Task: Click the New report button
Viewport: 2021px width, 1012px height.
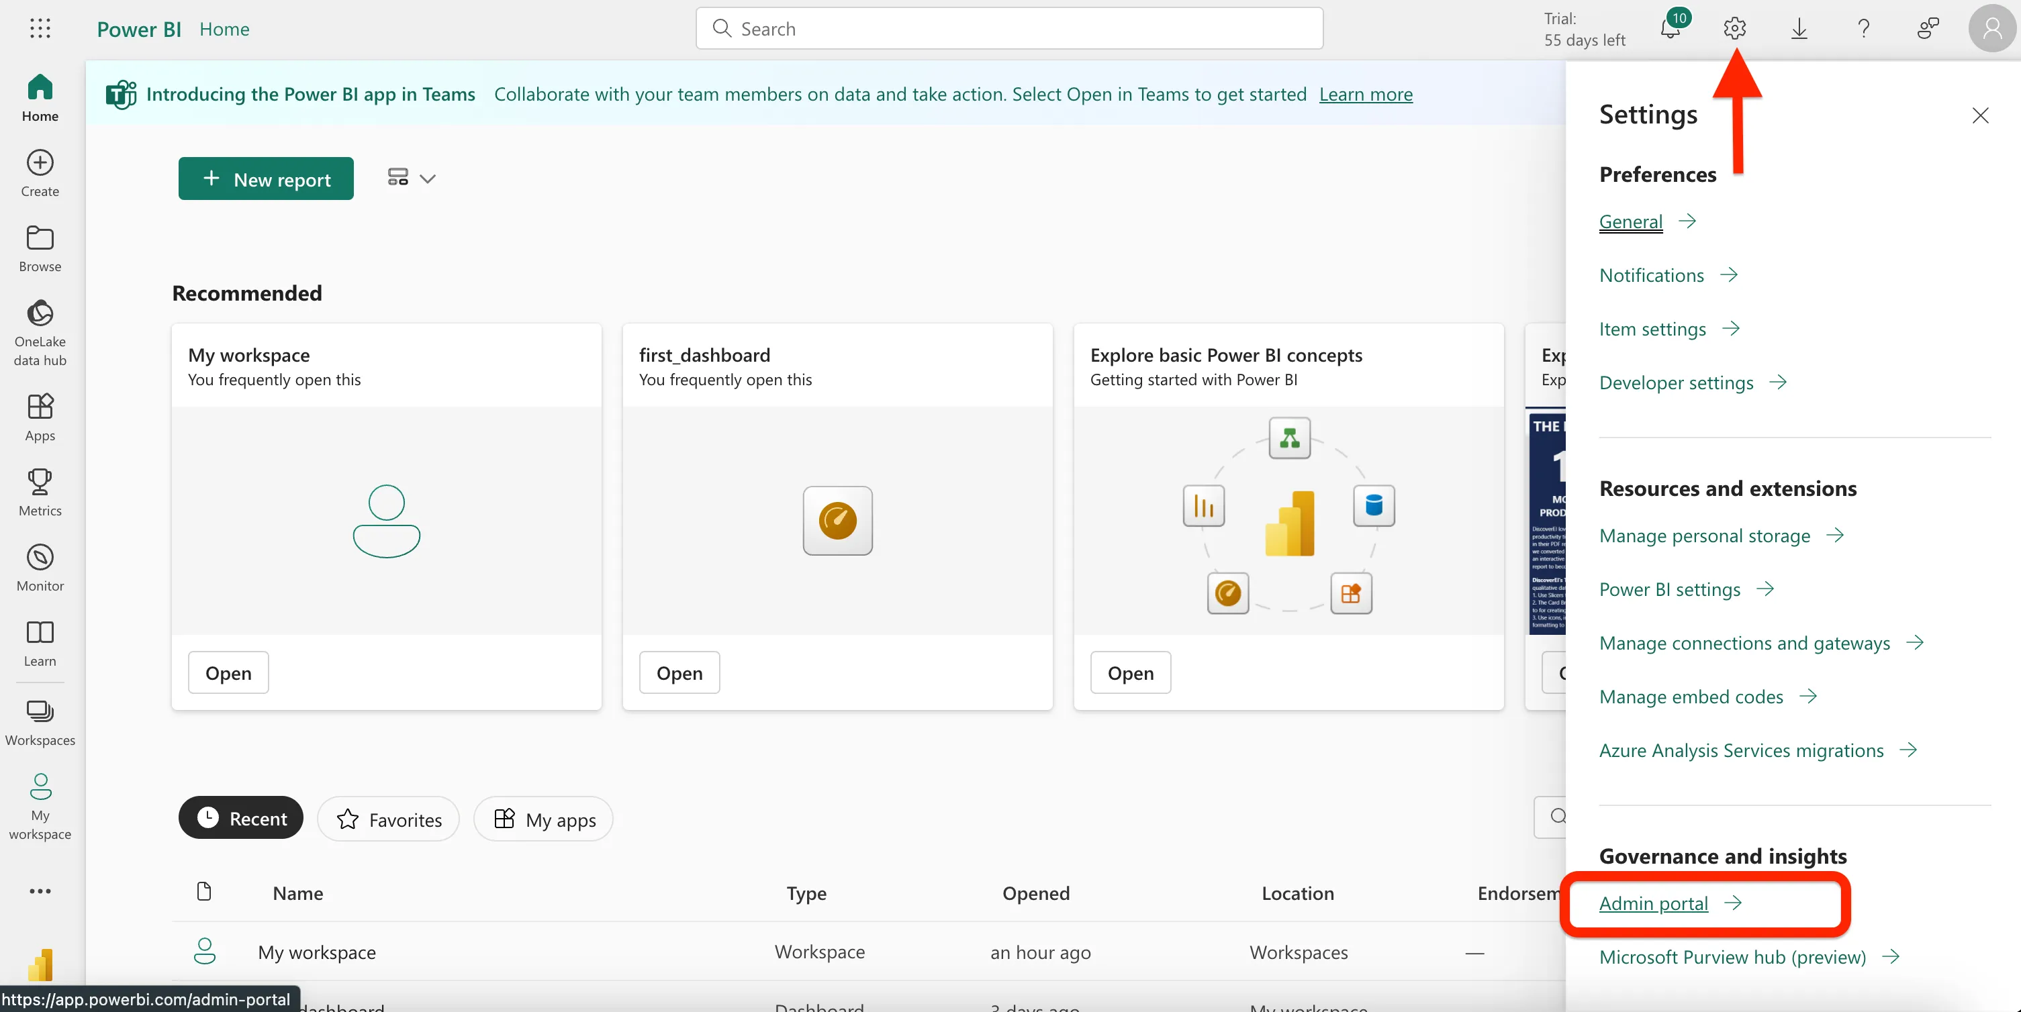Action: [x=265, y=179]
